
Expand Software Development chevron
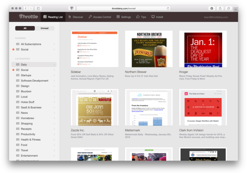click(x=54, y=81)
